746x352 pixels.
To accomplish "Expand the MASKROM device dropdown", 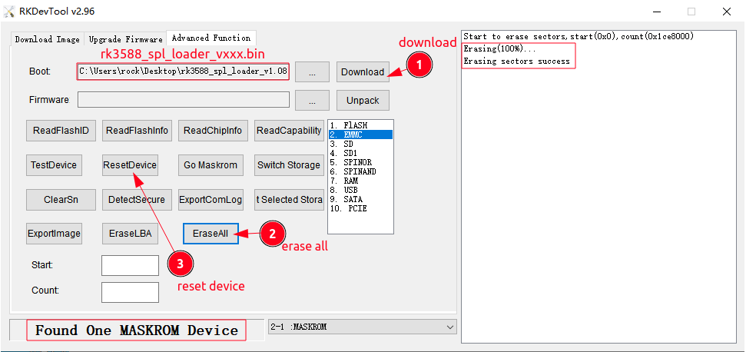I will (x=449, y=327).
